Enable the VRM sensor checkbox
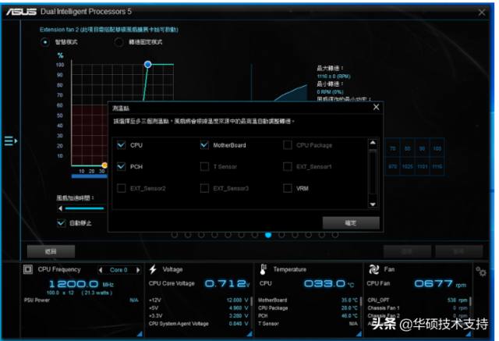The height and width of the screenshot is (341, 499). (288, 188)
